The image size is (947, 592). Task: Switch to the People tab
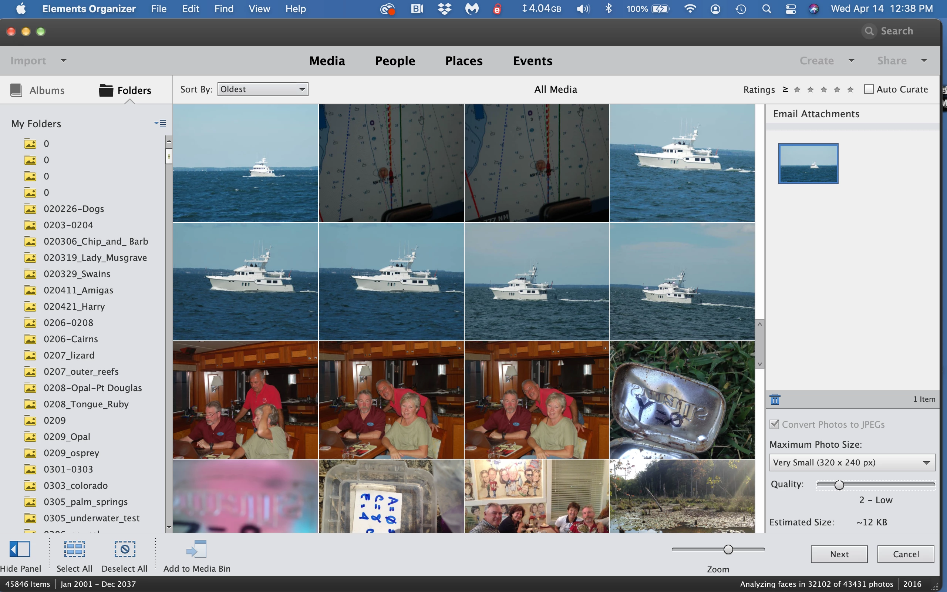(x=395, y=61)
